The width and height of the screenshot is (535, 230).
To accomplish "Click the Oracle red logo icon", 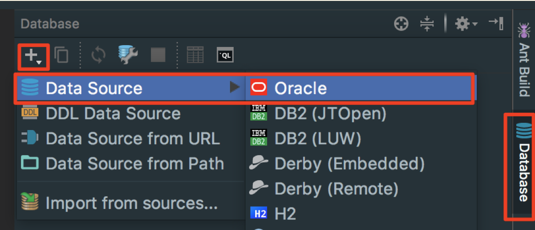I will coord(259,88).
